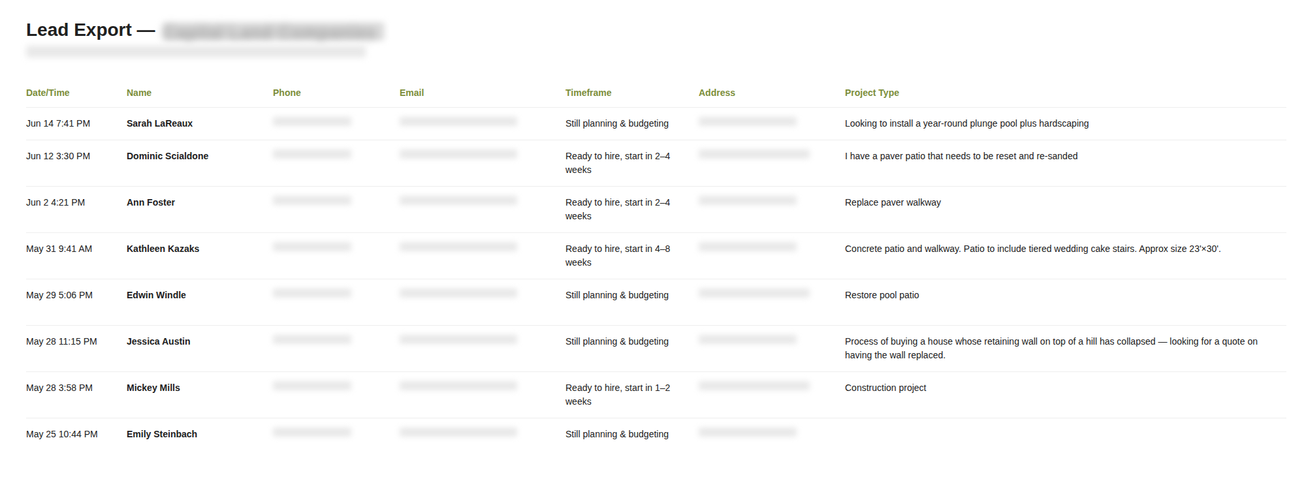Click Emily Steinbach's Still planning & budgeting timeframe
This screenshot has width=1306, height=483.
click(617, 434)
